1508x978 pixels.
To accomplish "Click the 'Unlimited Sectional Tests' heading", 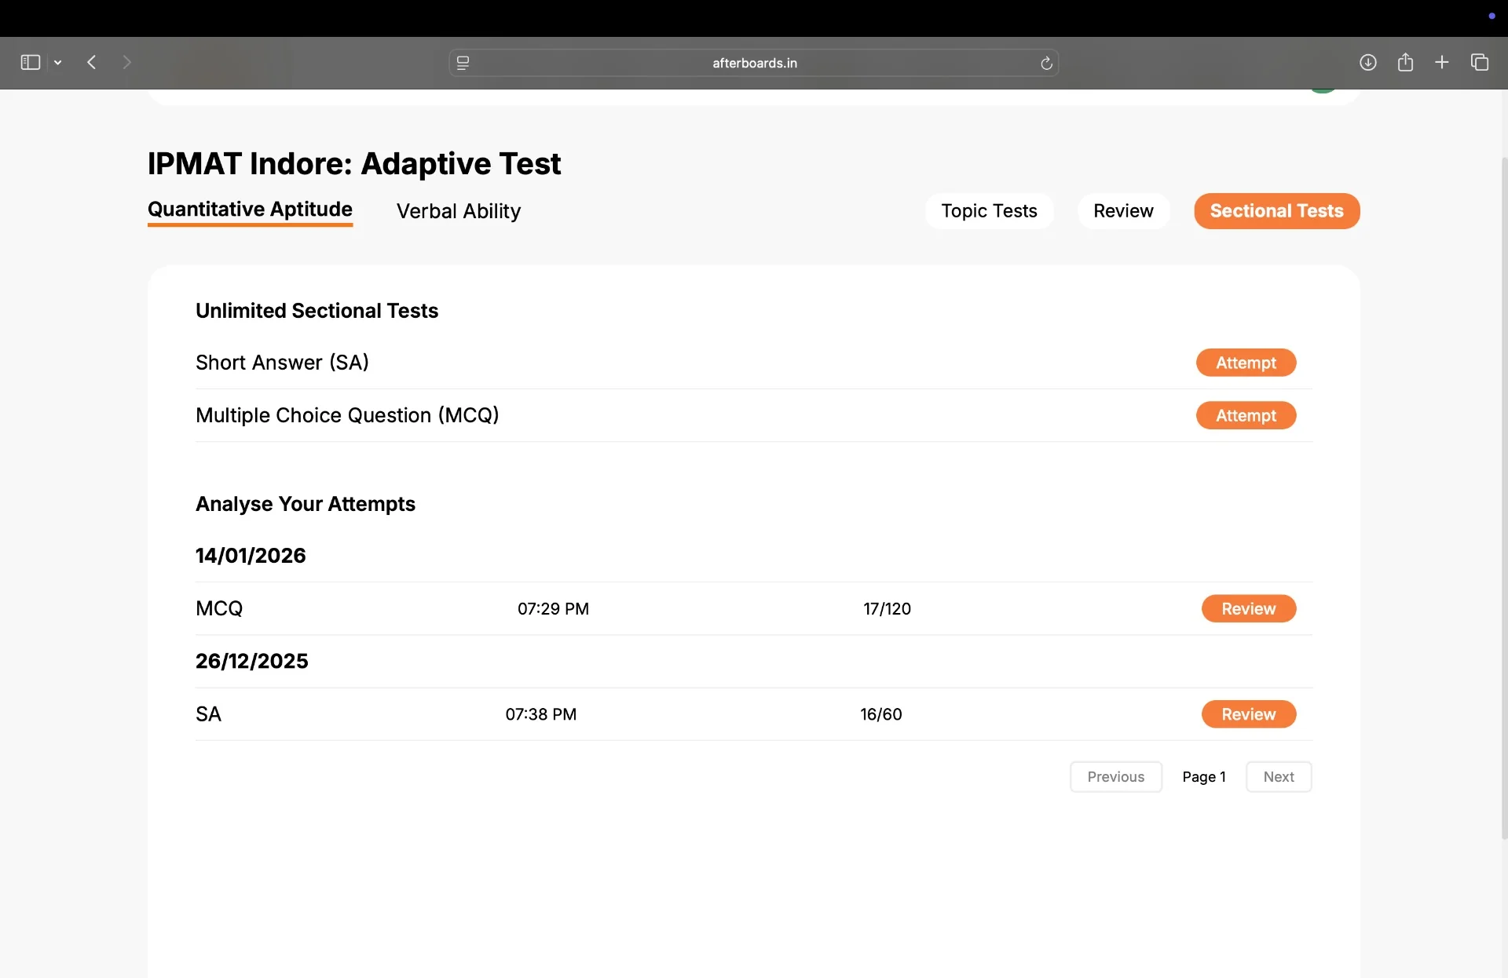I will [x=317, y=311].
